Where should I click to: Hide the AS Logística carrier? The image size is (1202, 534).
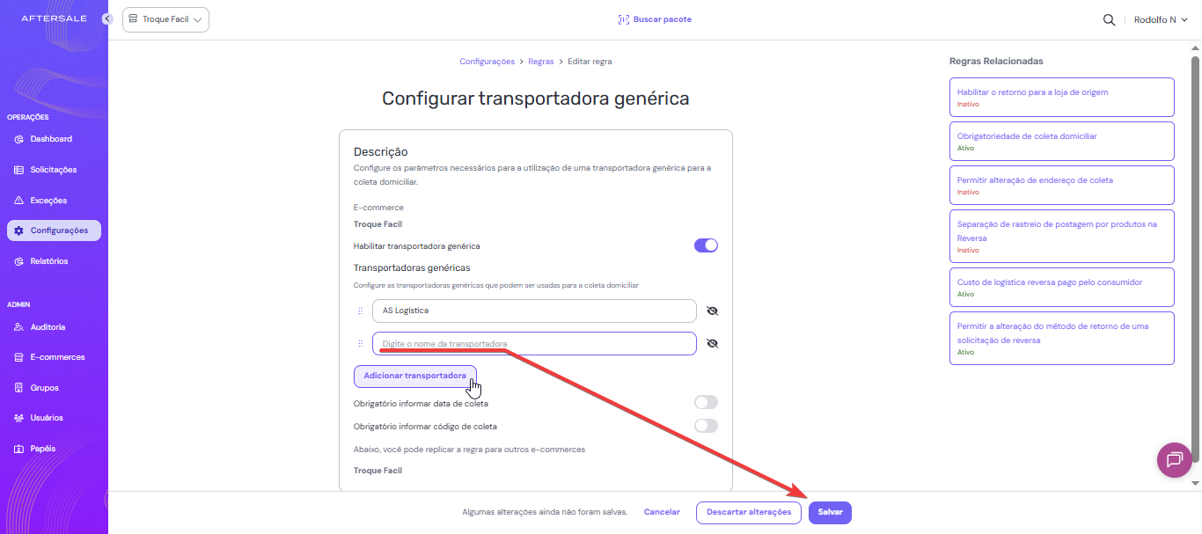pos(712,311)
